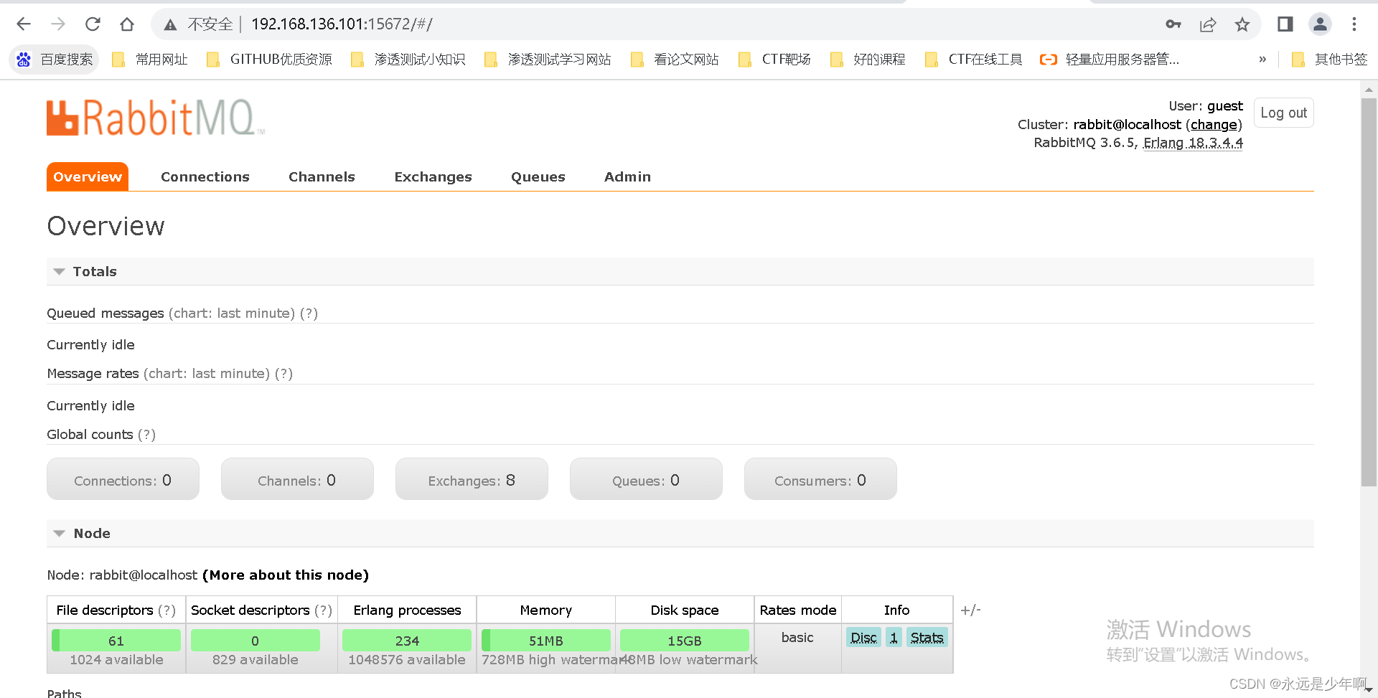Toggle node table columns with +/-
The width and height of the screenshot is (1378, 698).
[x=970, y=610]
